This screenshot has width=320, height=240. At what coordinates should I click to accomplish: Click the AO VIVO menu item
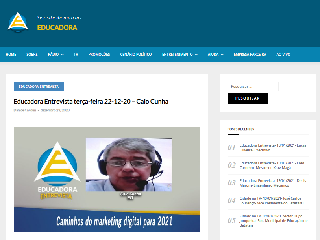(x=283, y=55)
